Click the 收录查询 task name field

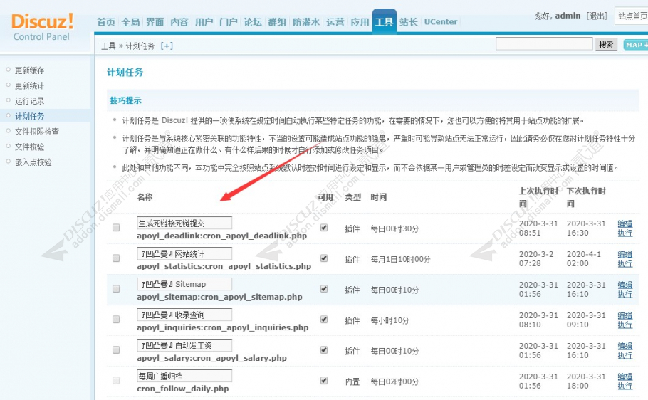coord(184,315)
